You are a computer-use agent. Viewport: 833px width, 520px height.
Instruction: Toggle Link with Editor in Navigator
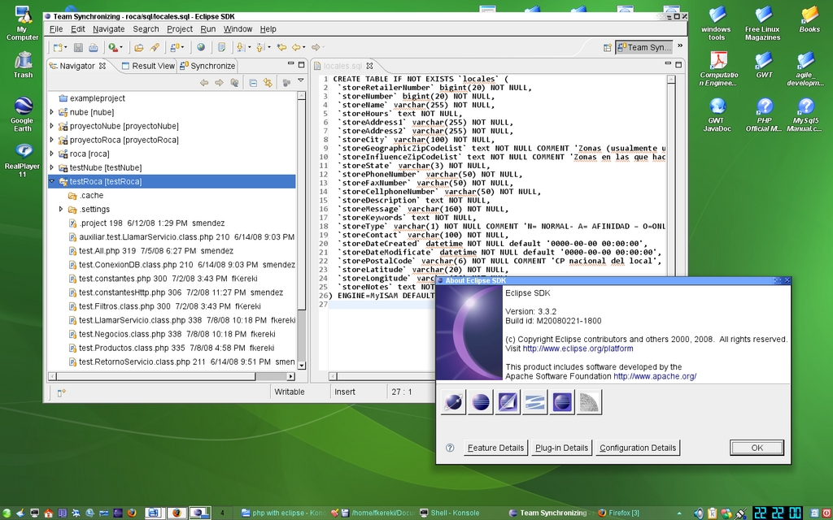(x=268, y=82)
